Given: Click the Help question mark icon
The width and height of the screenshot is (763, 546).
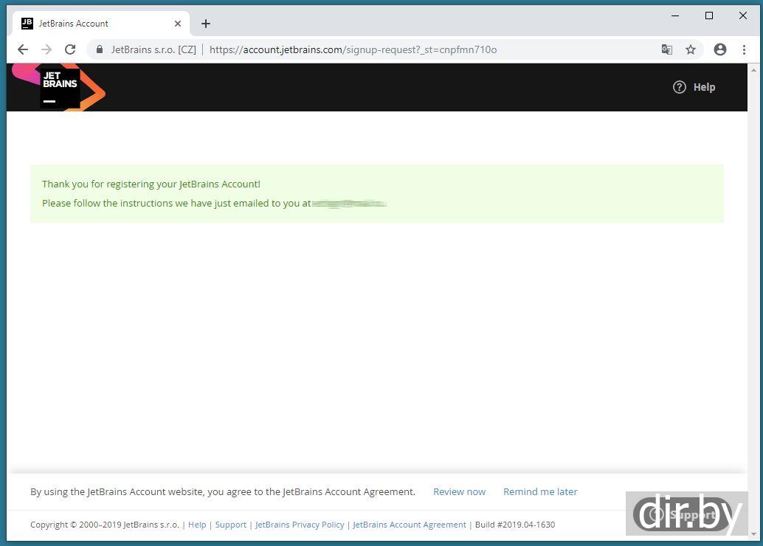Looking at the screenshot, I should (679, 87).
